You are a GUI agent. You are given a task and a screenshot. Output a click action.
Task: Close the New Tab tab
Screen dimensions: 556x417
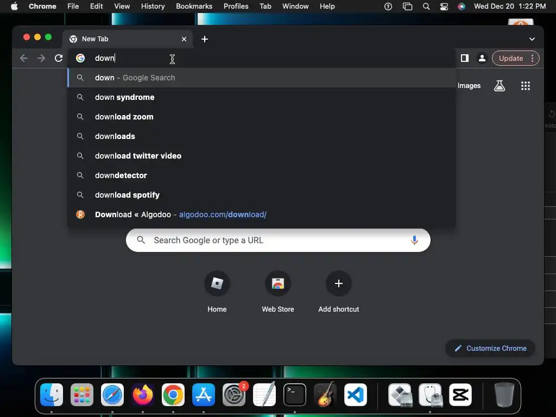pyautogui.click(x=184, y=39)
